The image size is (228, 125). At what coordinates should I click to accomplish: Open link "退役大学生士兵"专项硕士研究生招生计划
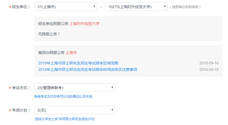[x=64, y=119]
